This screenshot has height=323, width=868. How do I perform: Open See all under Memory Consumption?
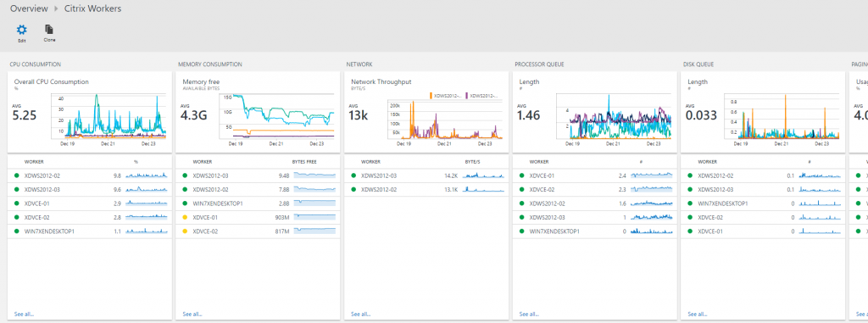pos(192,315)
